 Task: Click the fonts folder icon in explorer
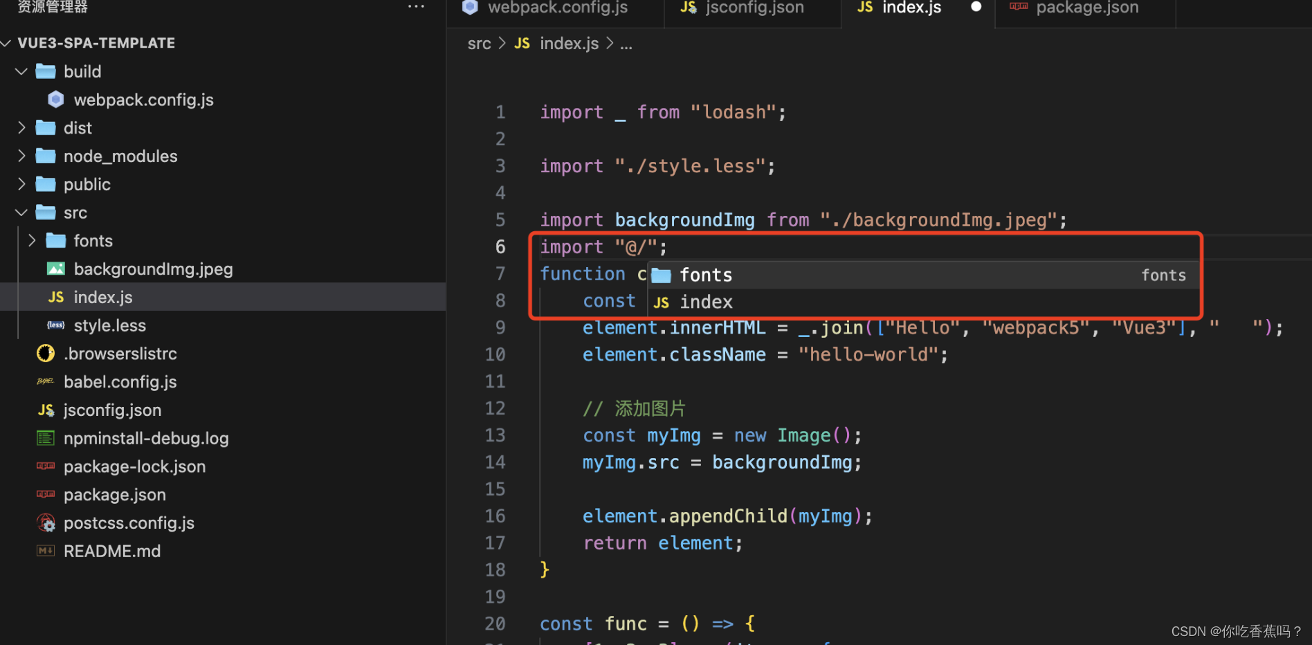tap(56, 240)
